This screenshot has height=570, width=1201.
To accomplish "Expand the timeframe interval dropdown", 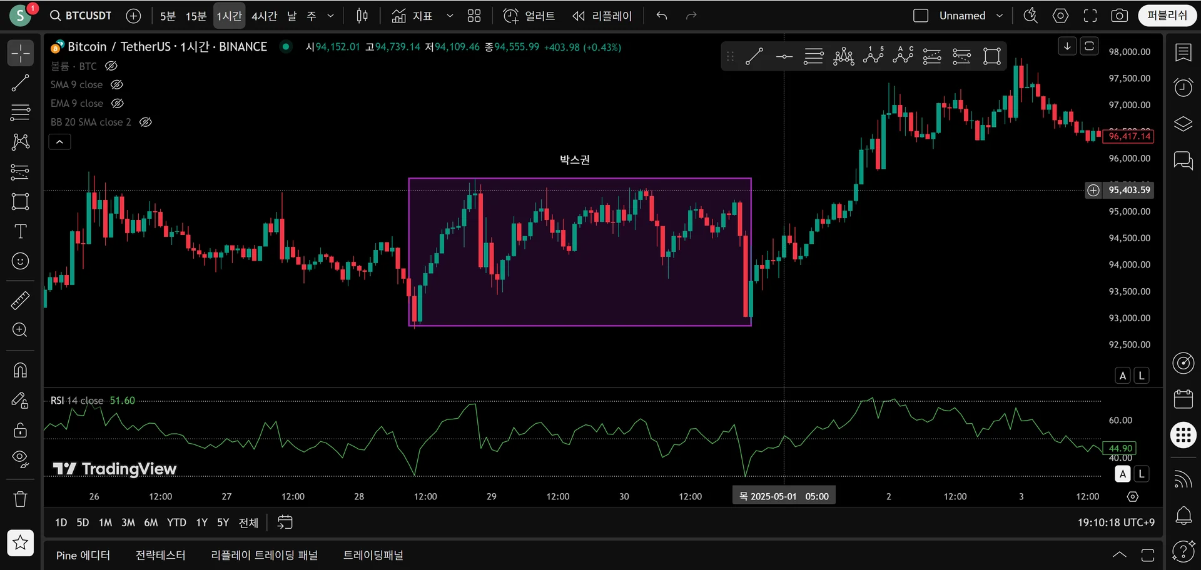I will click(x=331, y=16).
